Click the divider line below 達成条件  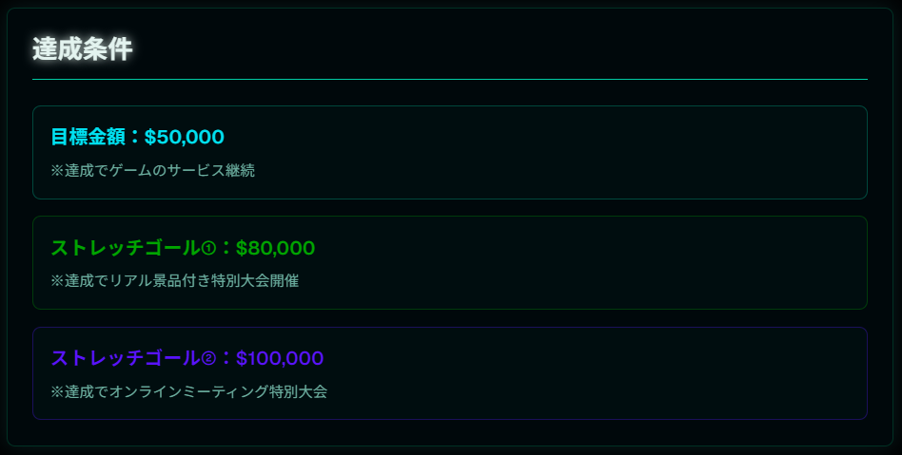tap(449, 79)
